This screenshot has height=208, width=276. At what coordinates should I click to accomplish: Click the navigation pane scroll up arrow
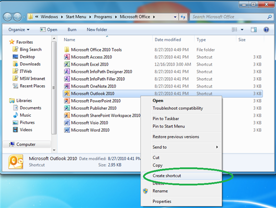(x=54, y=38)
